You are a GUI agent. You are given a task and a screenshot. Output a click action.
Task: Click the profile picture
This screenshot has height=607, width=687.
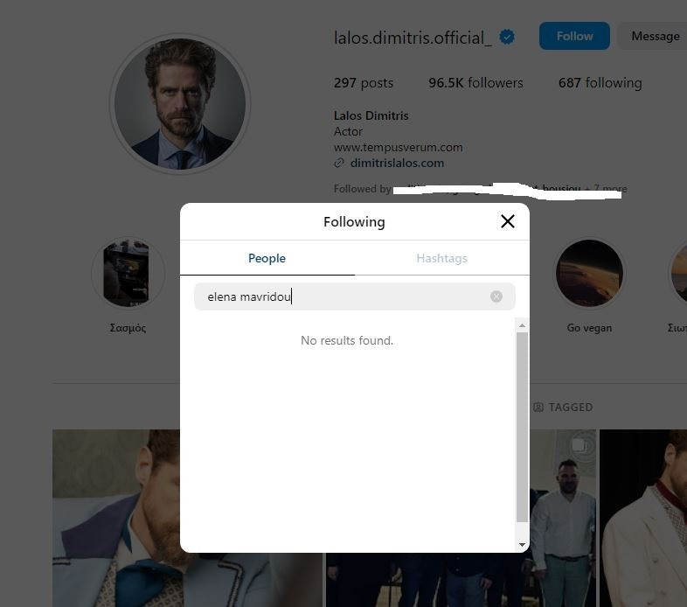(180, 104)
